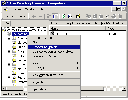Expand the Assigne tree node
Screen dimensions: 128x100
pos(9,39)
